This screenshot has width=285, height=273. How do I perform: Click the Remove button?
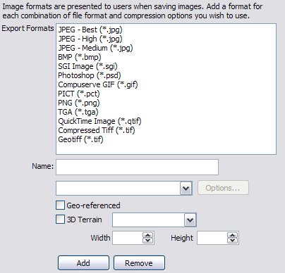139,263
